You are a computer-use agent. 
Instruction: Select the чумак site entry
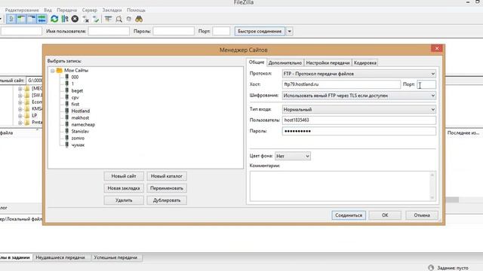[78, 145]
